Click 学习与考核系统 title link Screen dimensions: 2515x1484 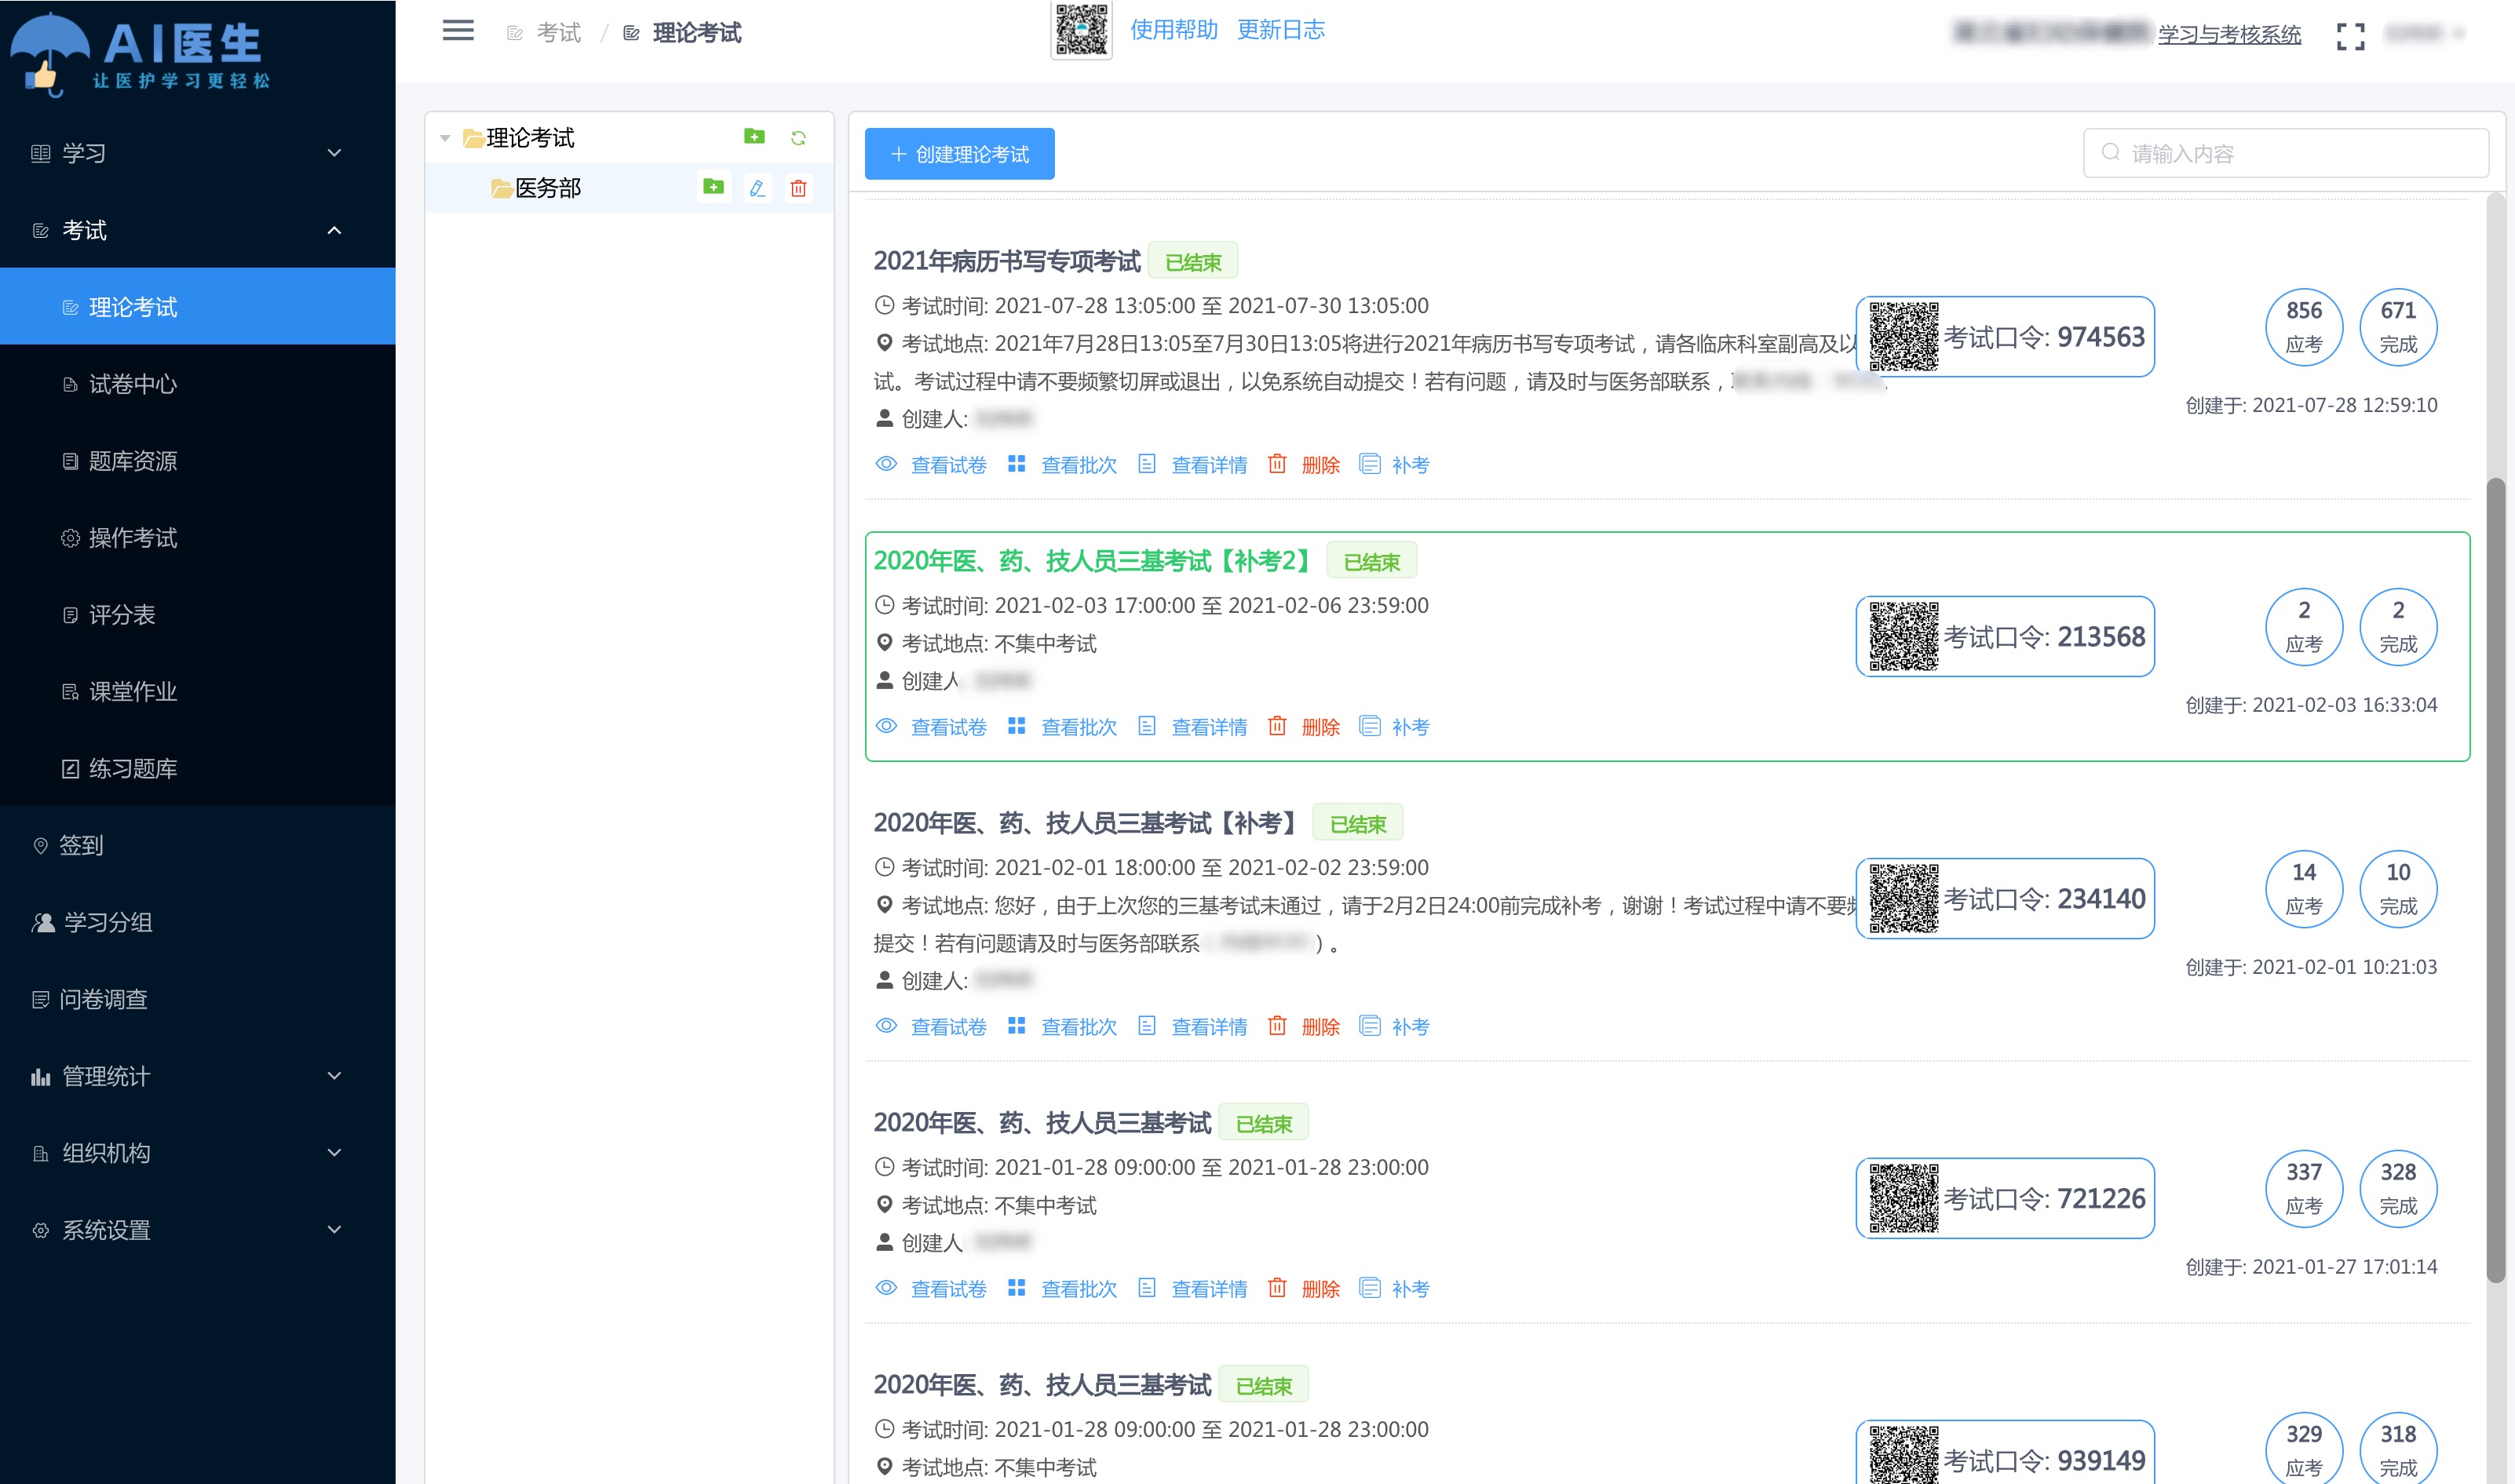2229,35
